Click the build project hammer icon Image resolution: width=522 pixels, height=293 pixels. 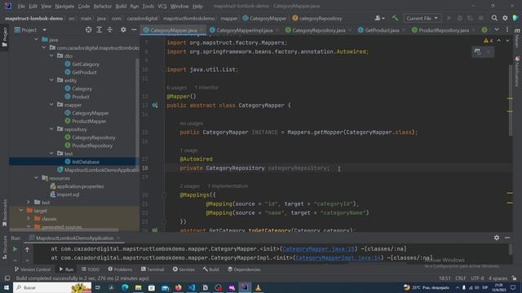[395, 18]
